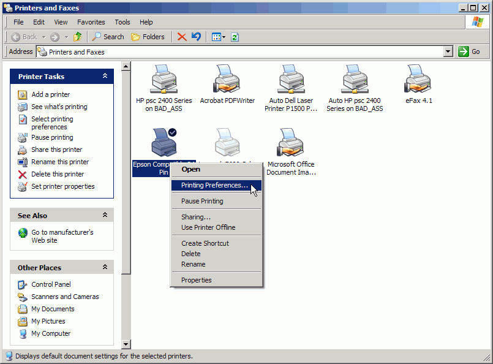Toggle the Folders toolbar button

pos(148,37)
